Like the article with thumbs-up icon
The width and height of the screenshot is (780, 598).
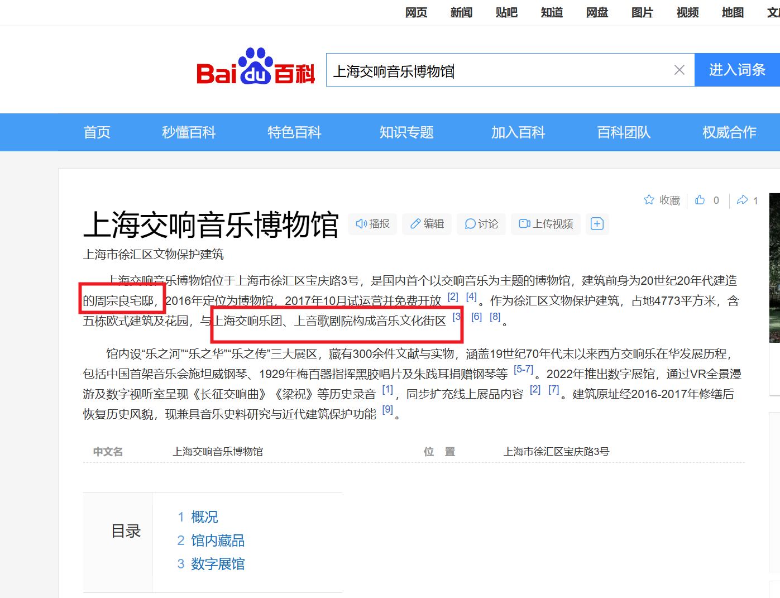(700, 200)
